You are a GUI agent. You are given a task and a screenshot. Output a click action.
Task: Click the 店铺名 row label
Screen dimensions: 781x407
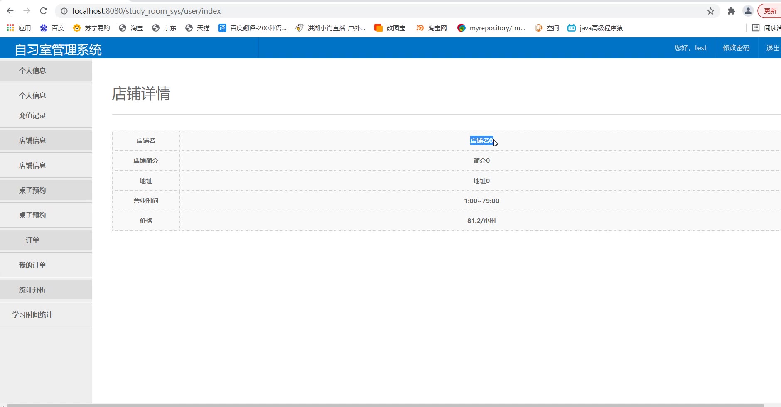146,141
